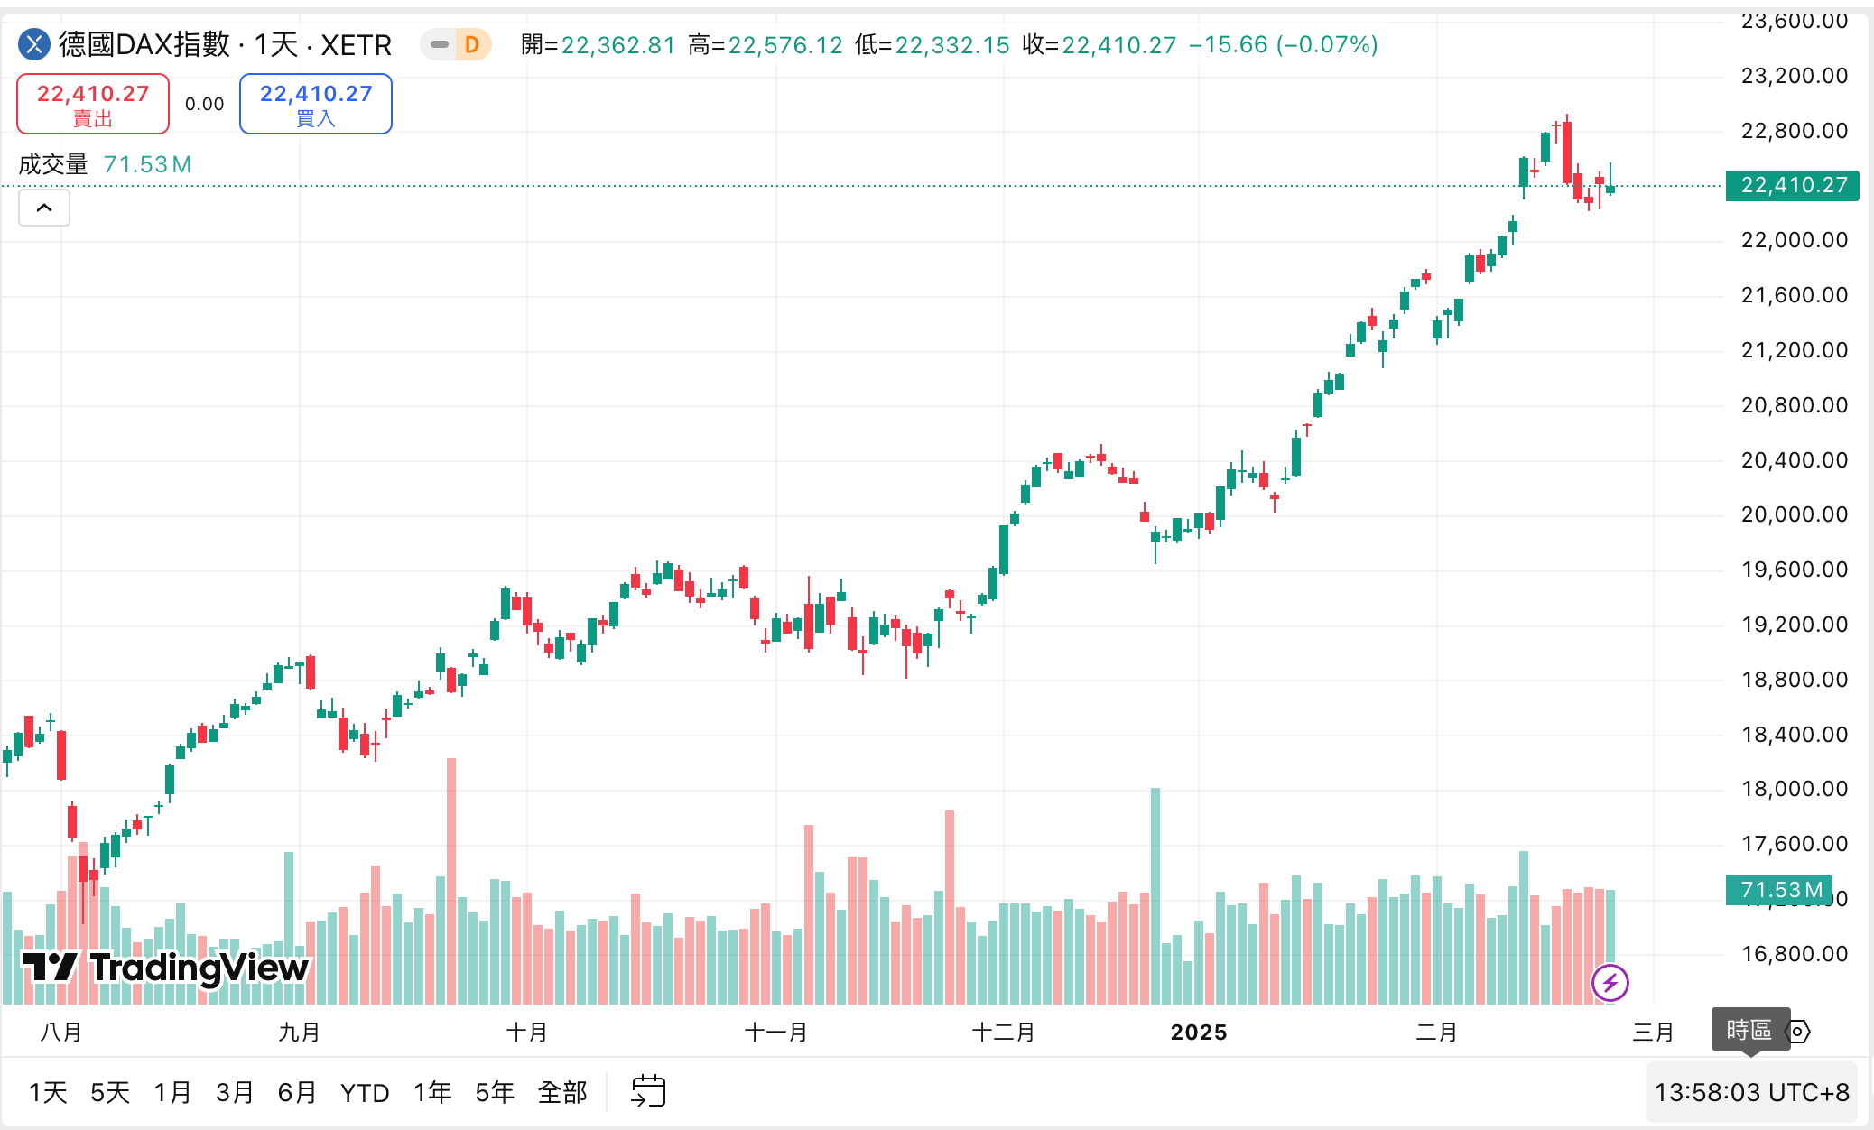Click the DAX symbol logo icon
1874x1130 pixels.
point(34,44)
